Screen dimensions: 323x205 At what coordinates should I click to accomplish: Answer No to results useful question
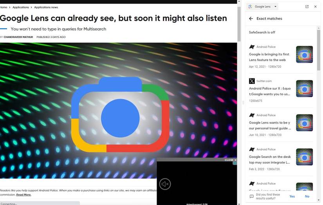307,196
